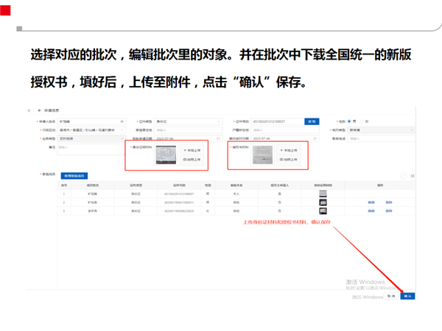Click the column settings icon above the table

click(413, 176)
